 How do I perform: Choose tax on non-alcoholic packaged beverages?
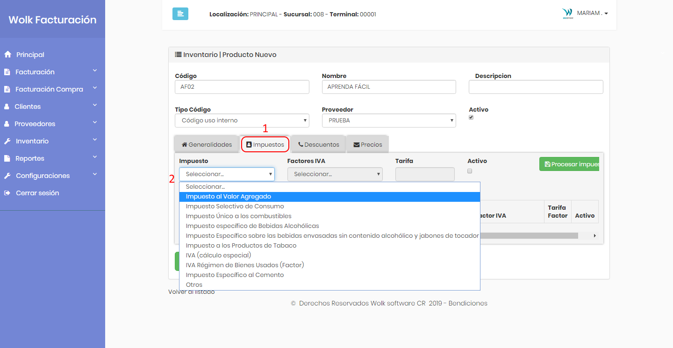pyautogui.click(x=329, y=236)
